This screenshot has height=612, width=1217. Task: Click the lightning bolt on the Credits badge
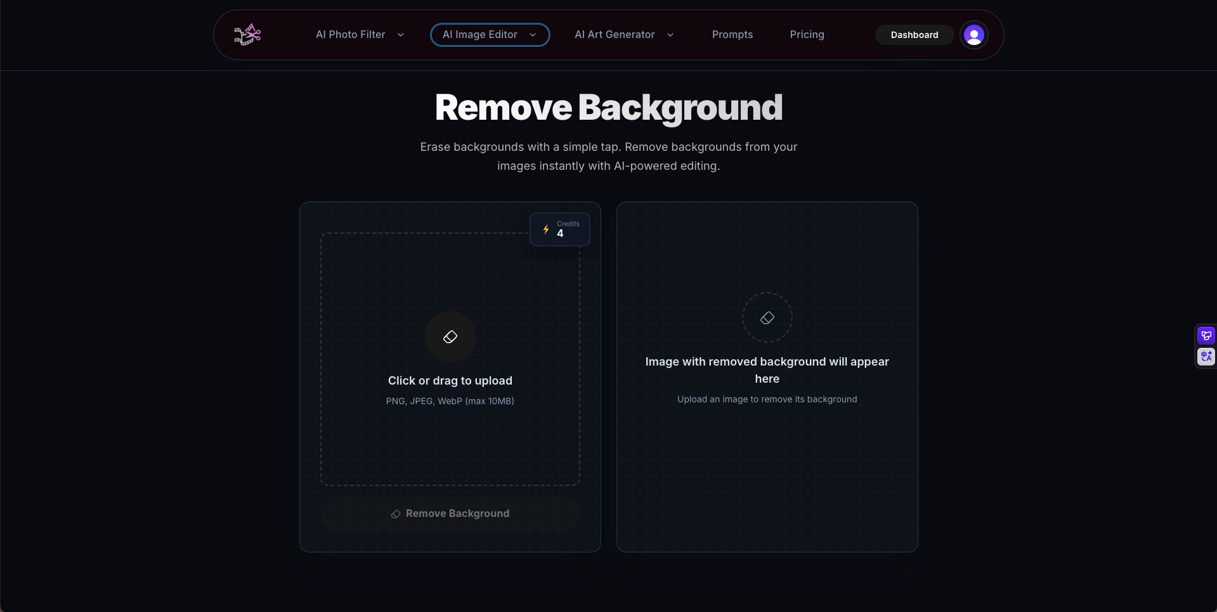(546, 229)
